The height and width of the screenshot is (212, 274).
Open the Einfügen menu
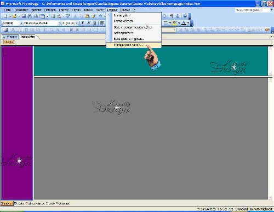coord(50,10)
